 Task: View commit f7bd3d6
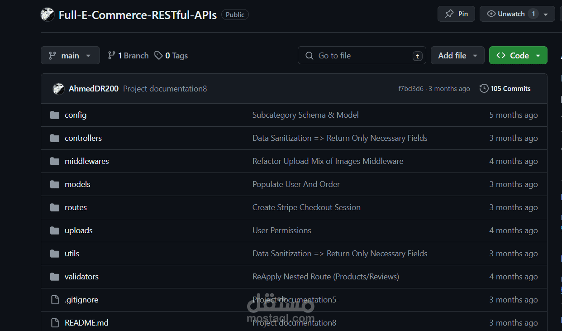point(411,88)
